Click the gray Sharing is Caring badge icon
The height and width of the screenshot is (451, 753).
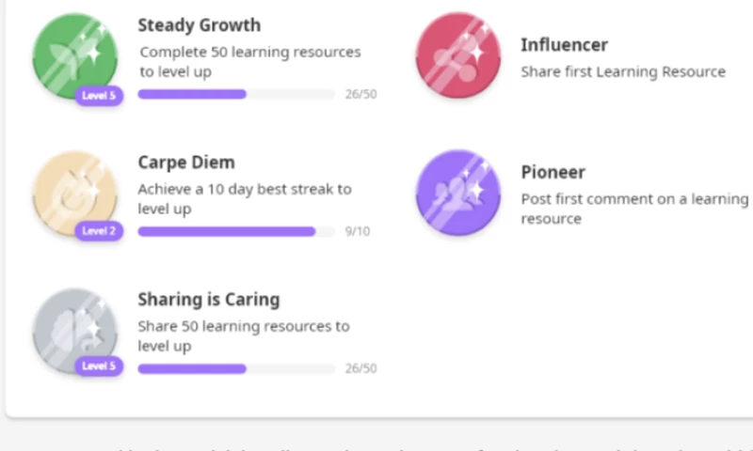[x=75, y=330]
